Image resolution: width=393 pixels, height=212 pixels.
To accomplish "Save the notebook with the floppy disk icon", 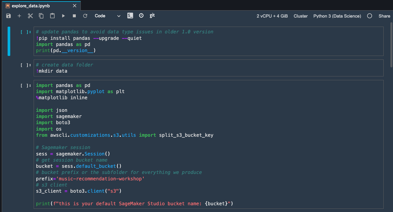I will coord(8,16).
